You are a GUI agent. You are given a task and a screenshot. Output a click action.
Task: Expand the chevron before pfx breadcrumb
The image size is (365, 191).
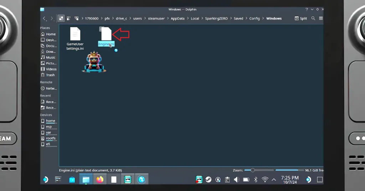click(102, 19)
